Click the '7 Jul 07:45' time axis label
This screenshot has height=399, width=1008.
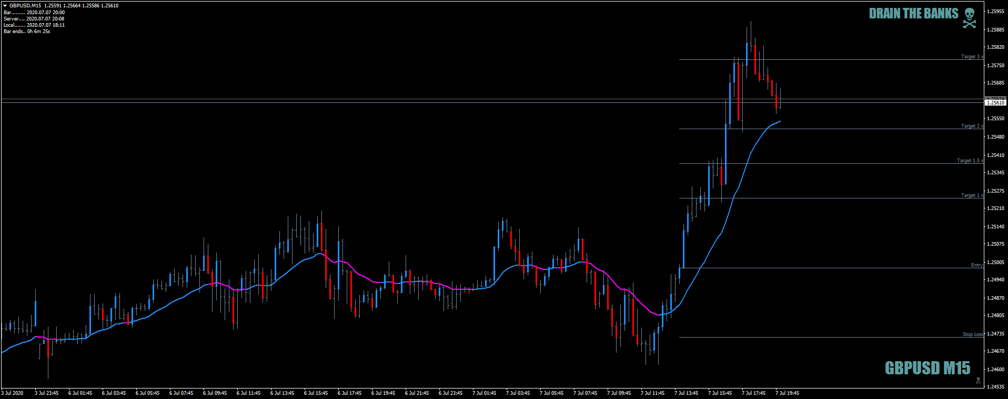586,393
